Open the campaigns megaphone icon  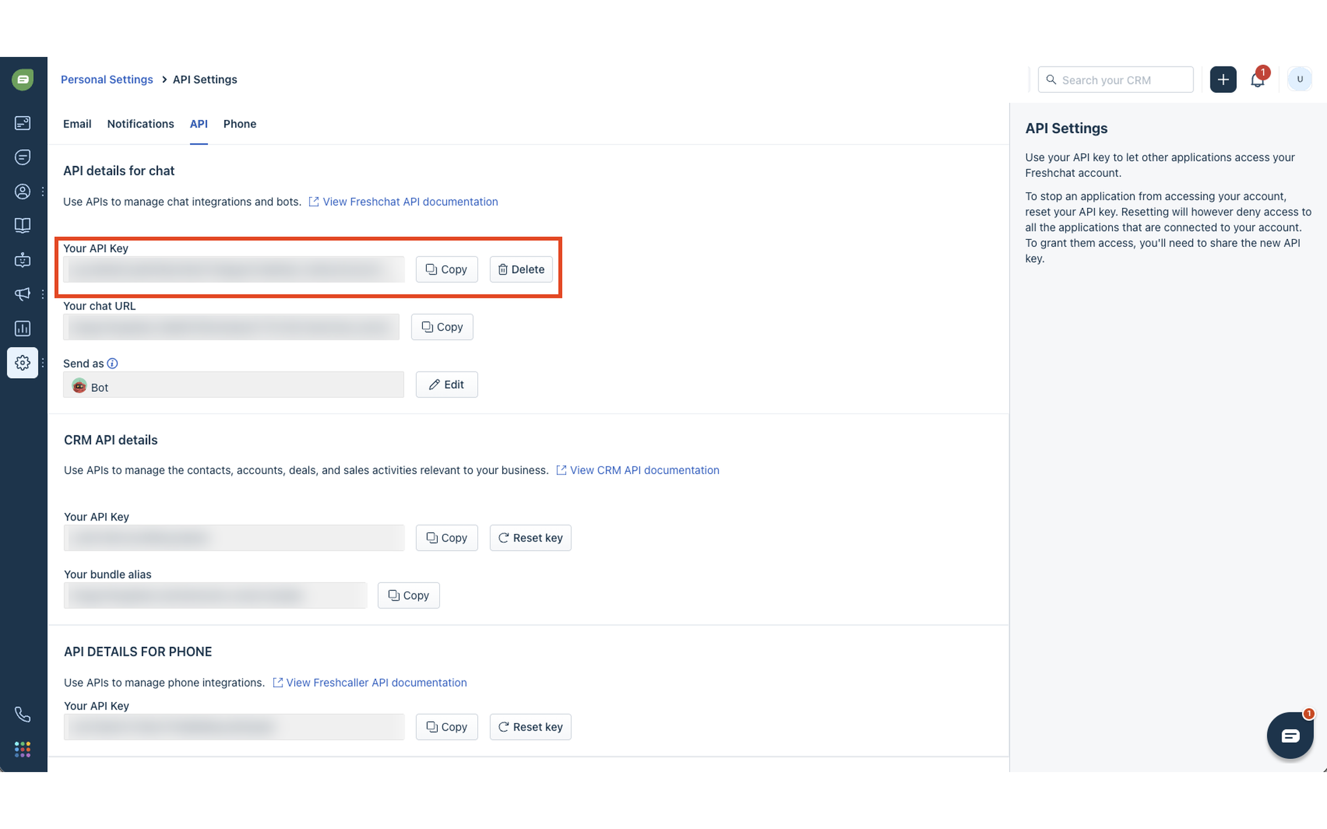pyautogui.click(x=23, y=294)
